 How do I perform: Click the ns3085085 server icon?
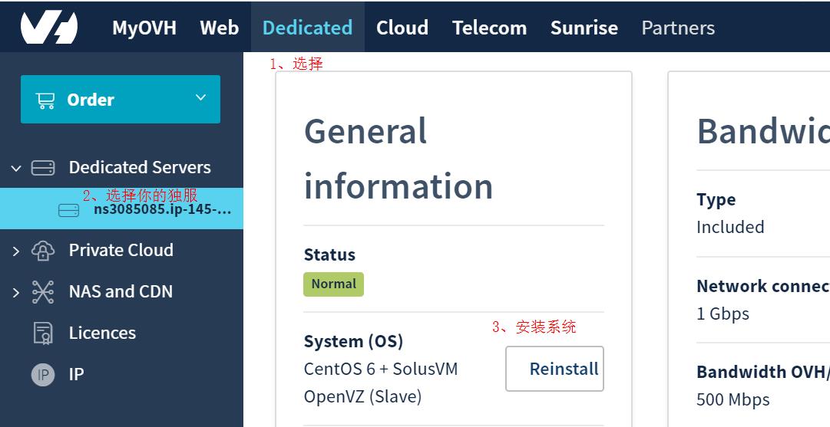[x=69, y=210]
